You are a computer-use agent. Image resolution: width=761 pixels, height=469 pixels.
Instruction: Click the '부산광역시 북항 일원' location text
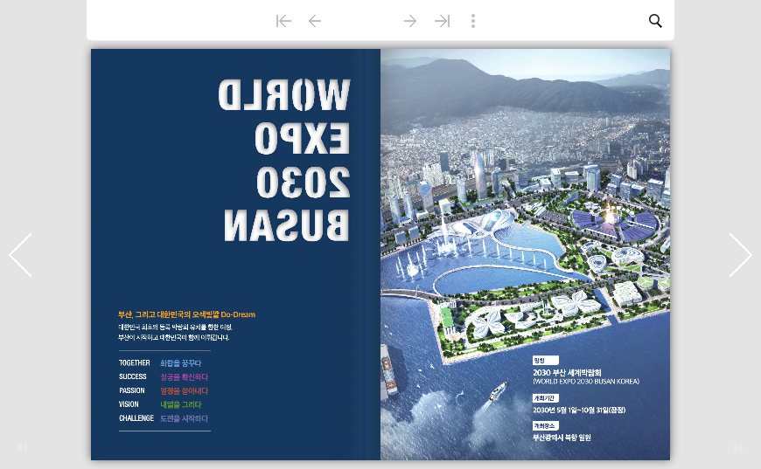pos(562,438)
